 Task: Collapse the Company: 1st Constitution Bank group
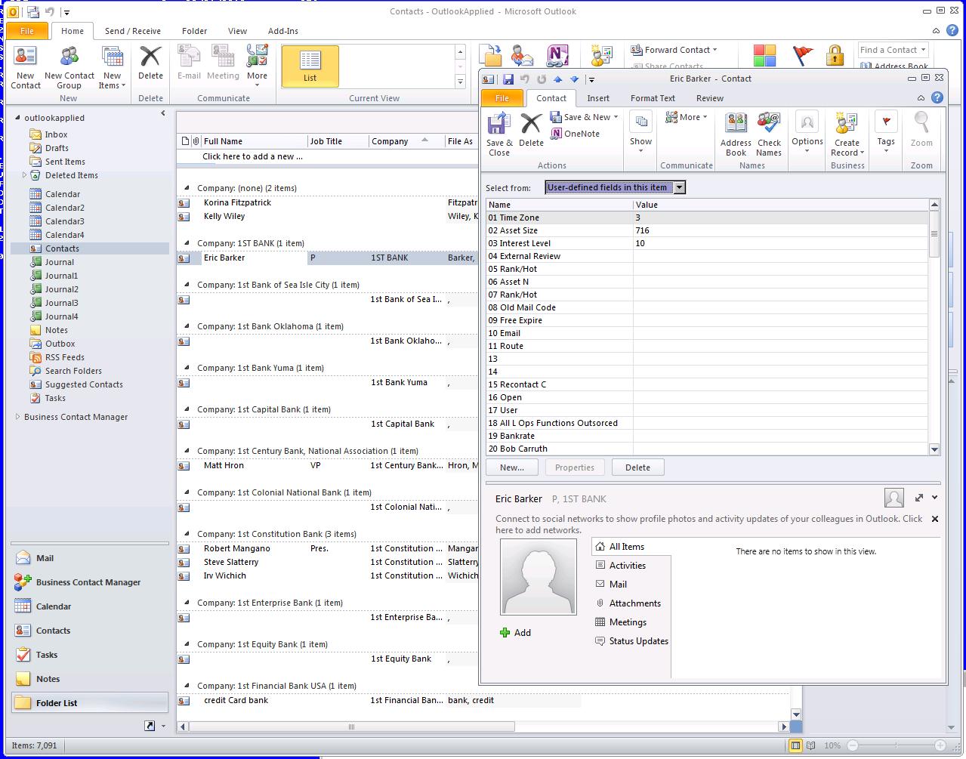pos(187,534)
